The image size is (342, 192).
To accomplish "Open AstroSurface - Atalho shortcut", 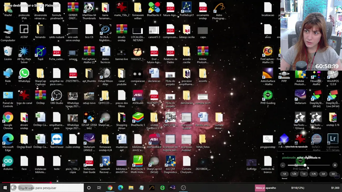I will click(268, 77).
